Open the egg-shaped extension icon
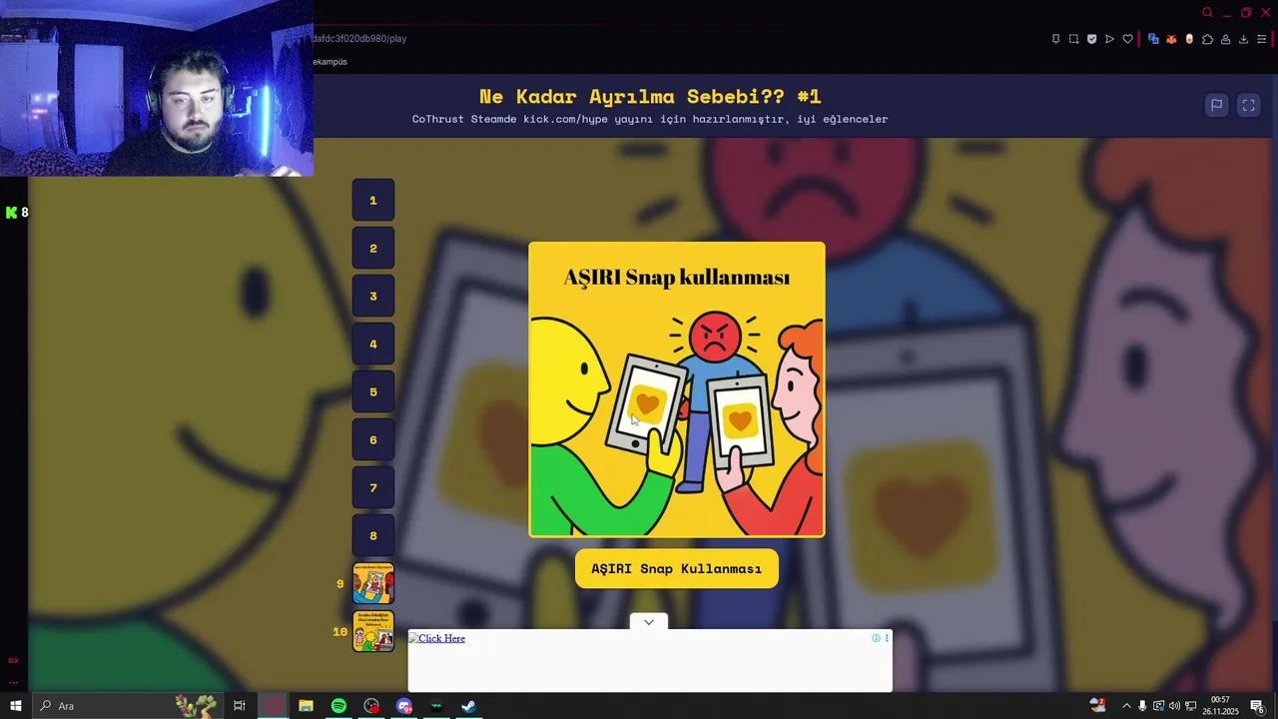This screenshot has height=719, width=1278. [x=1189, y=39]
